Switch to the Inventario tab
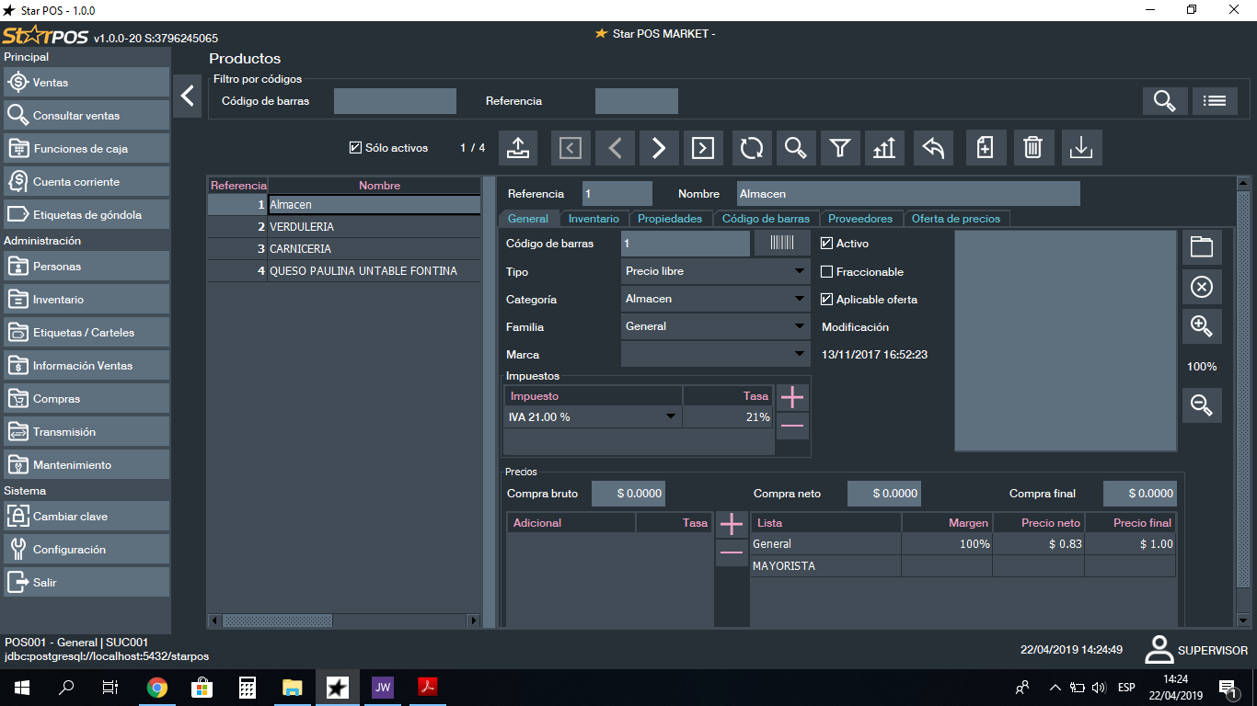This screenshot has width=1257, height=706. (x=594, y=219)
